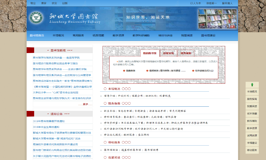This screenshot has height=160, width=266.
Task: Click the 开放时间 link
Action: [x=123, y=96]
